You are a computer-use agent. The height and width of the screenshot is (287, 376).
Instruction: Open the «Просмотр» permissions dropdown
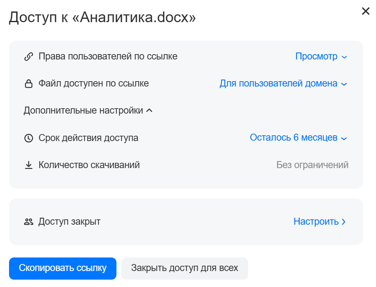point(321,57)
